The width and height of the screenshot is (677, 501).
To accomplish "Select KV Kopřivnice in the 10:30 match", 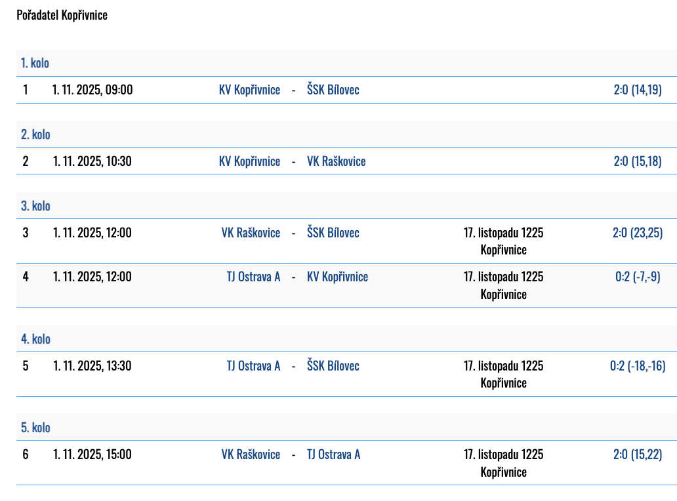I will [249, 161].
